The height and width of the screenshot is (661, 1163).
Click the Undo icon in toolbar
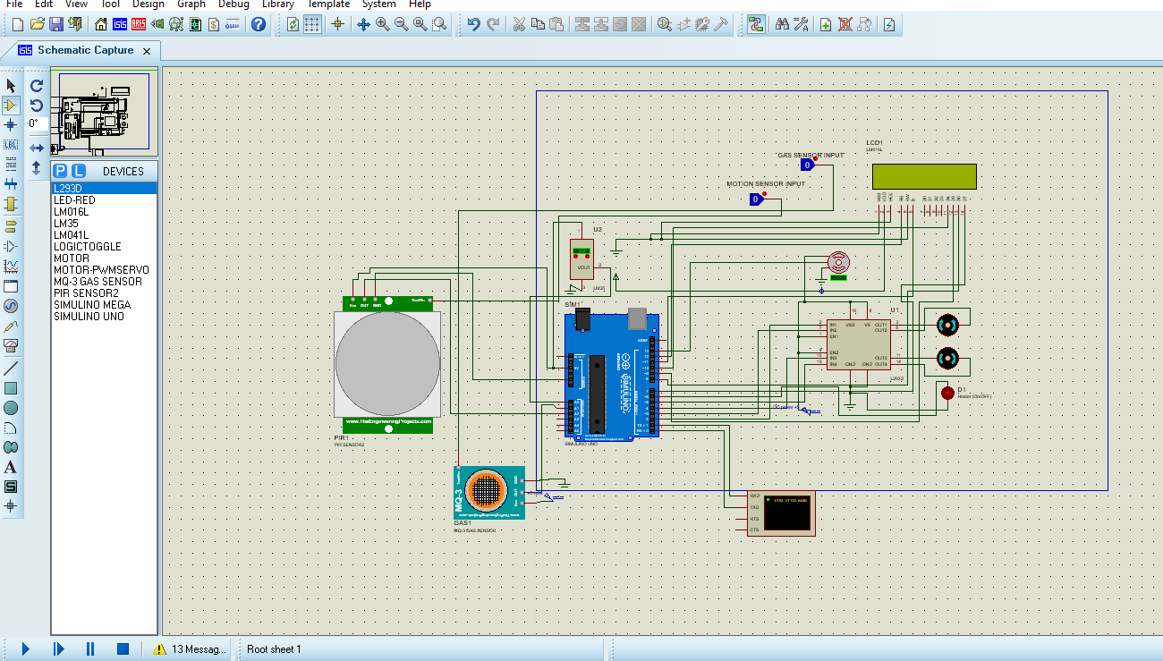click(x=474, y=24)
